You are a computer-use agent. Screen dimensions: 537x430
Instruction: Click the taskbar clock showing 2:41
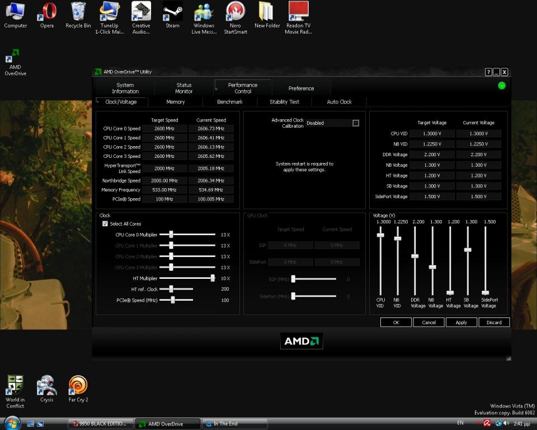click(x=521, y=424)
